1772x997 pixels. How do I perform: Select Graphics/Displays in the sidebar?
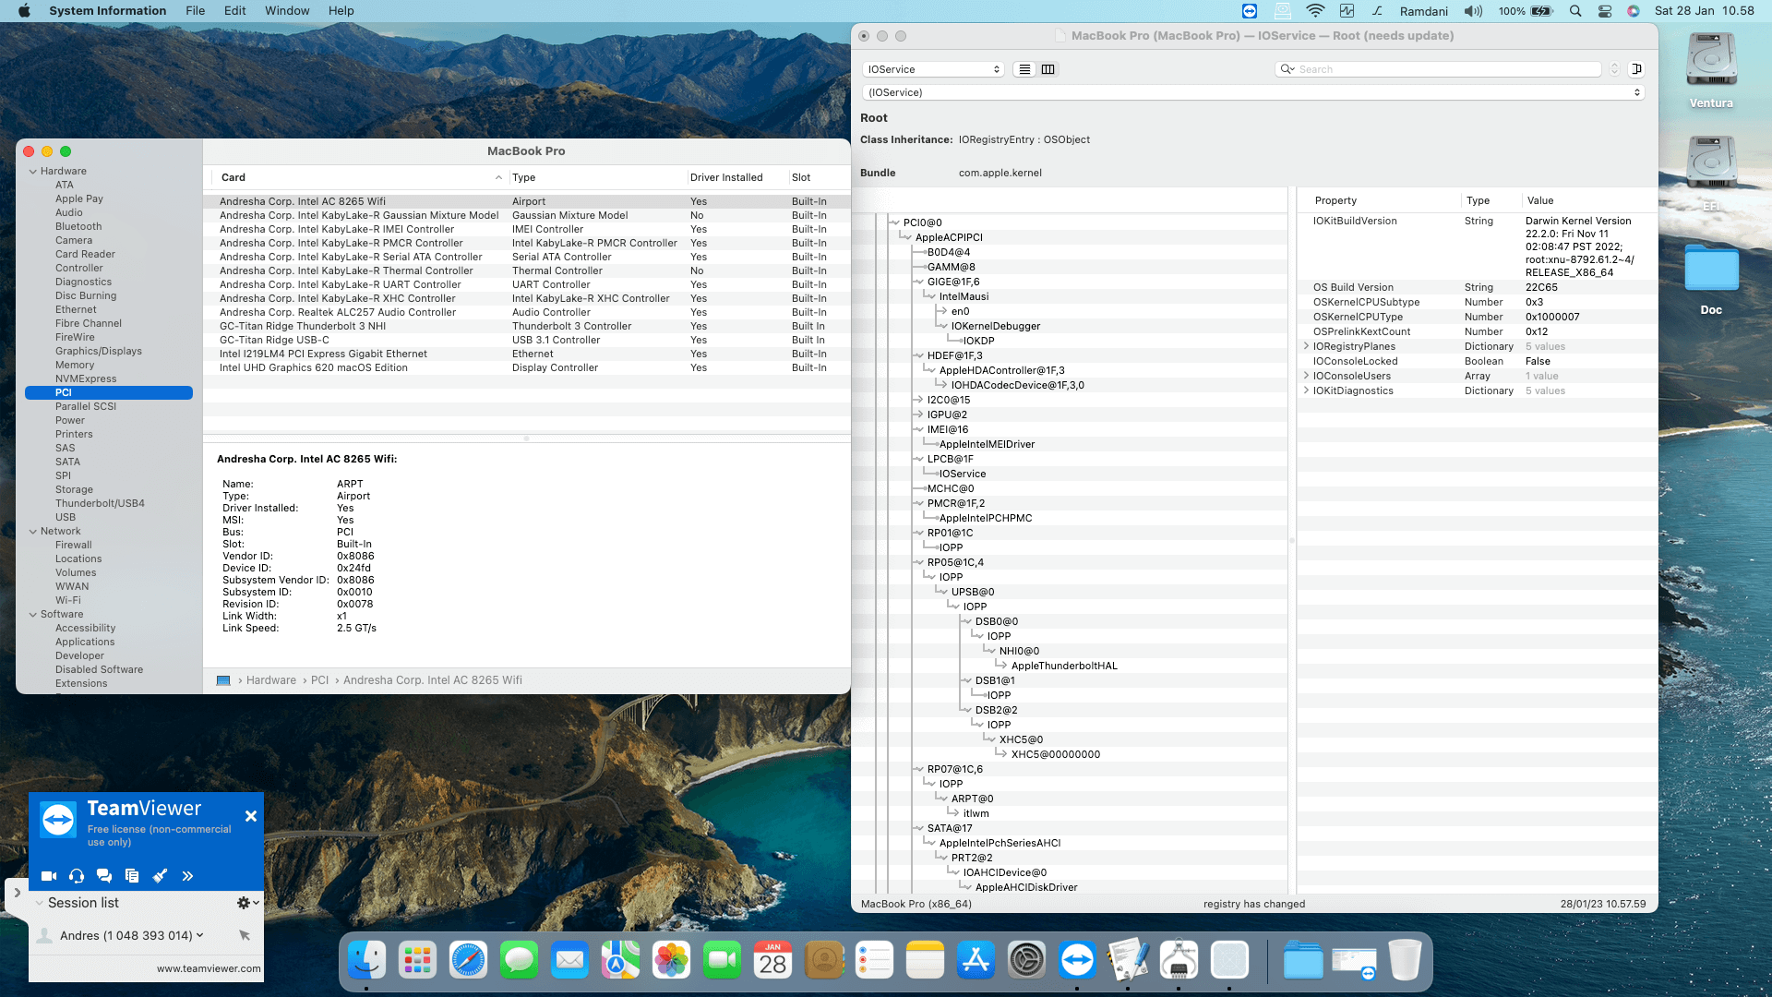(99, 352)
